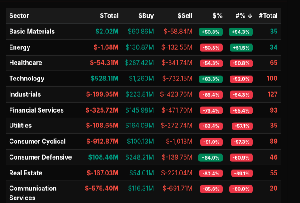The height and width of the screenshot is (203, 300).
Task: Open the Basic Materials sector row
Action: 32,32
